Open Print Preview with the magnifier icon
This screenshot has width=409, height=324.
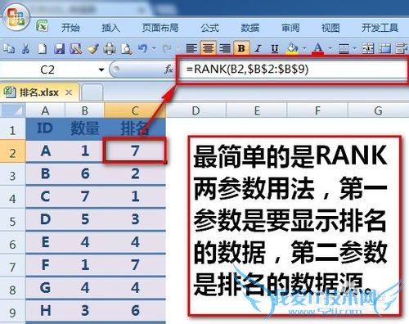click(127, 49)
